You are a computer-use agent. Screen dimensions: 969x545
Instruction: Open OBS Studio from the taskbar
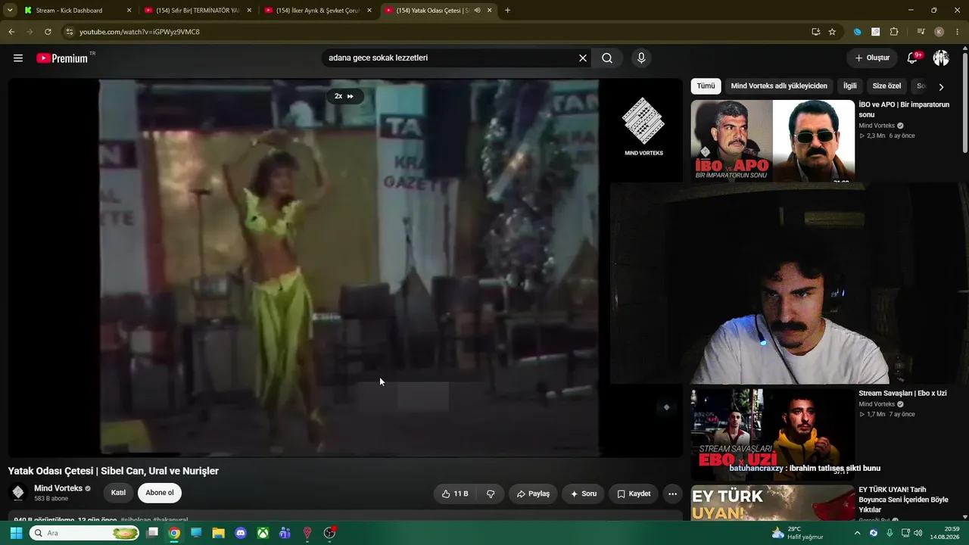[329, 533]
